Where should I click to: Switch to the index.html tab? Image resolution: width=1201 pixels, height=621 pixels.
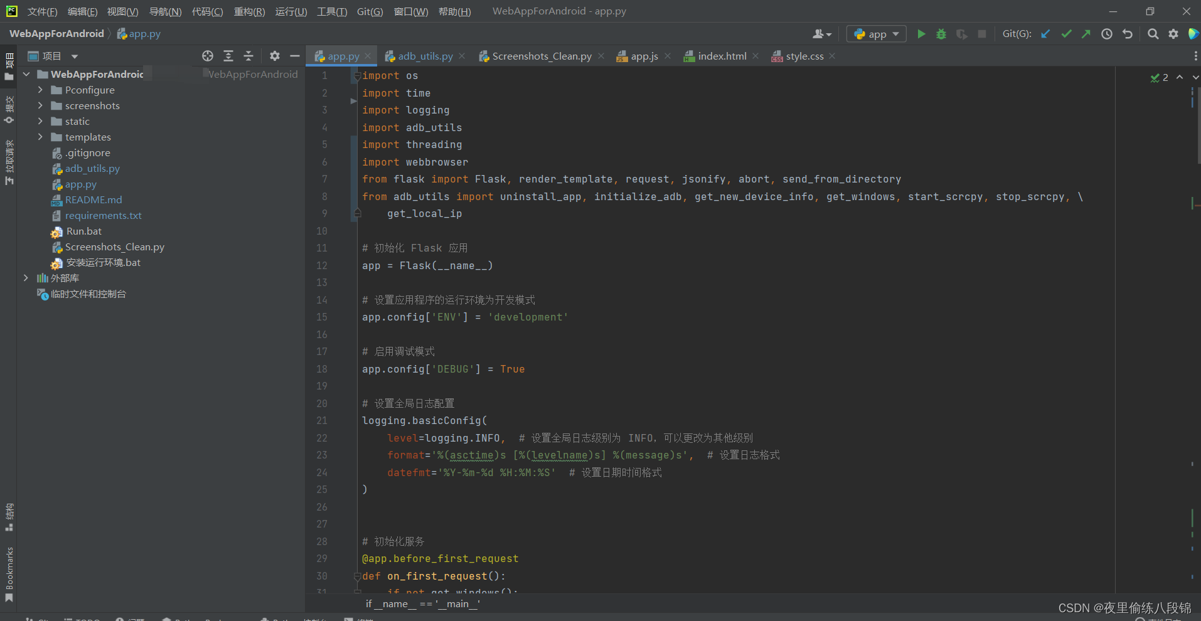click(x=722, y=56)
